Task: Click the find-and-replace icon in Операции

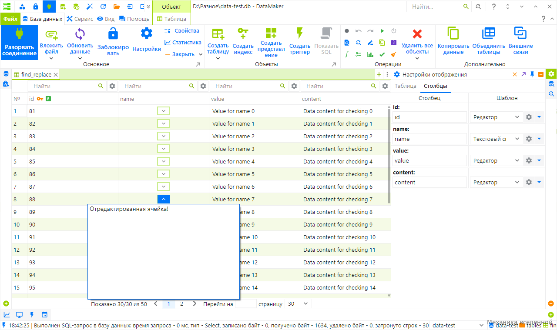Action: coord(359,43)
